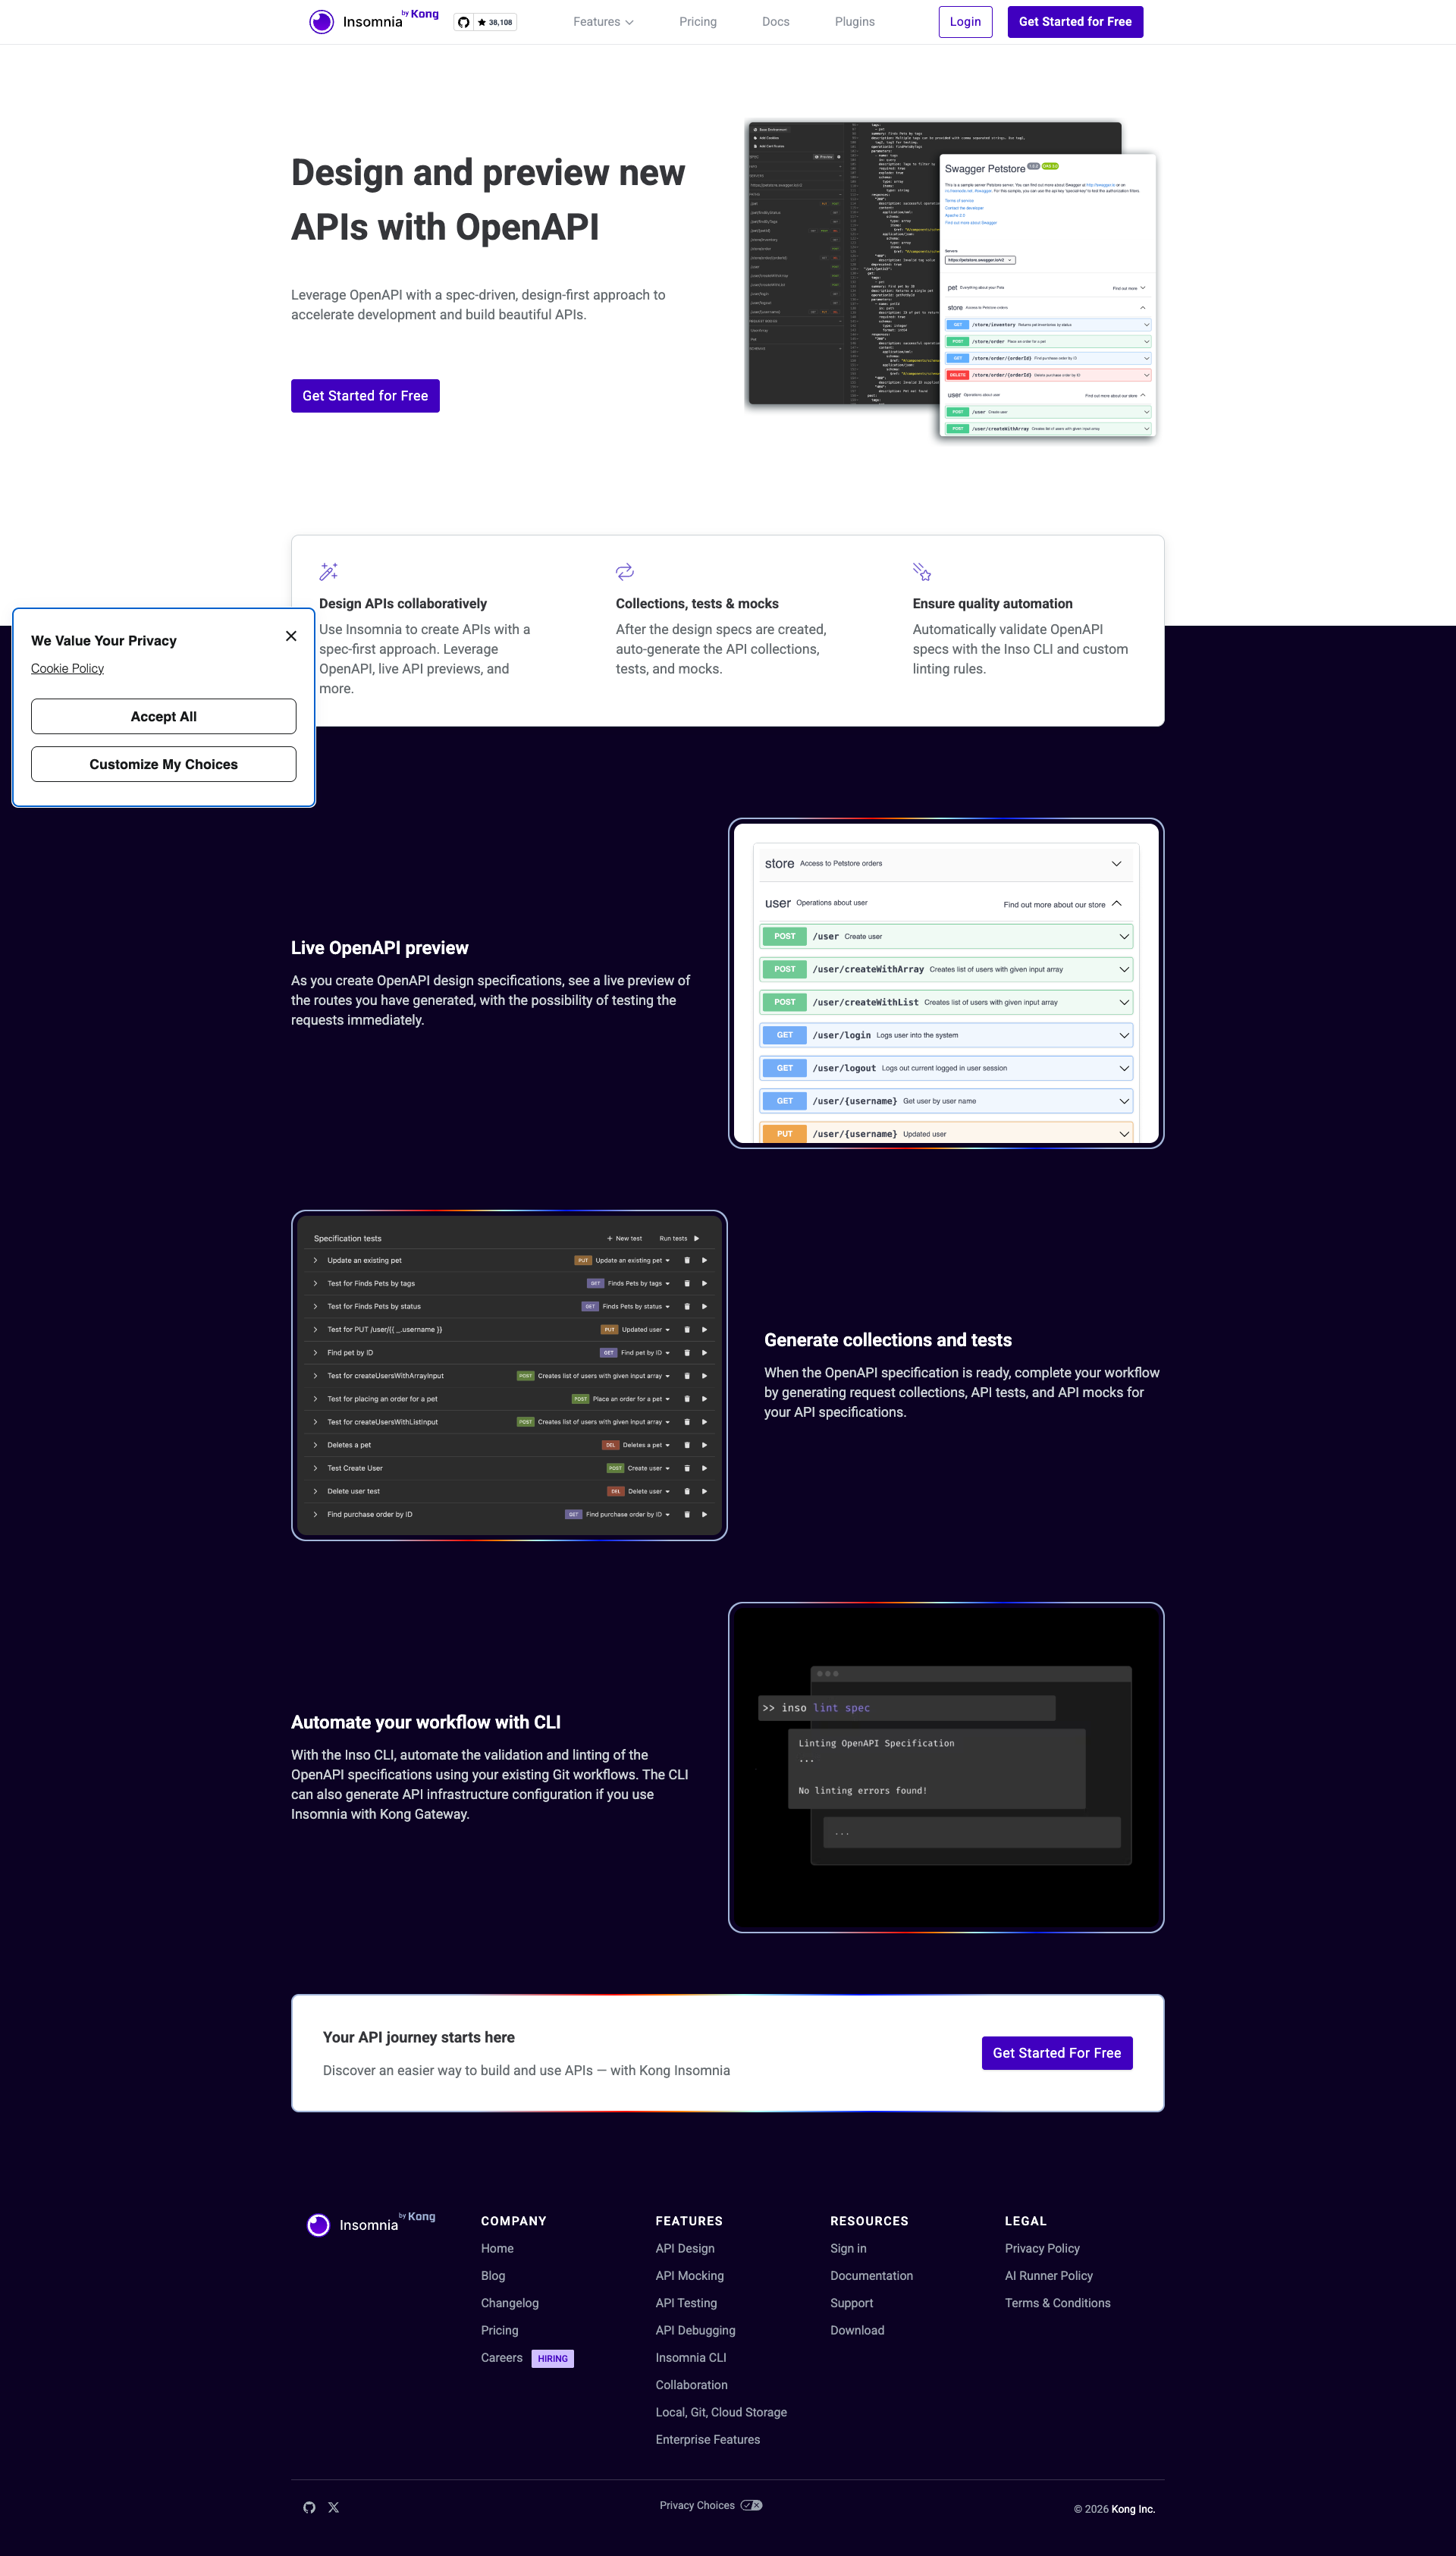This screenshot has width=1456, height=2556.
Task: Expand GET /user/login row
Action: tap(945, 1035)
